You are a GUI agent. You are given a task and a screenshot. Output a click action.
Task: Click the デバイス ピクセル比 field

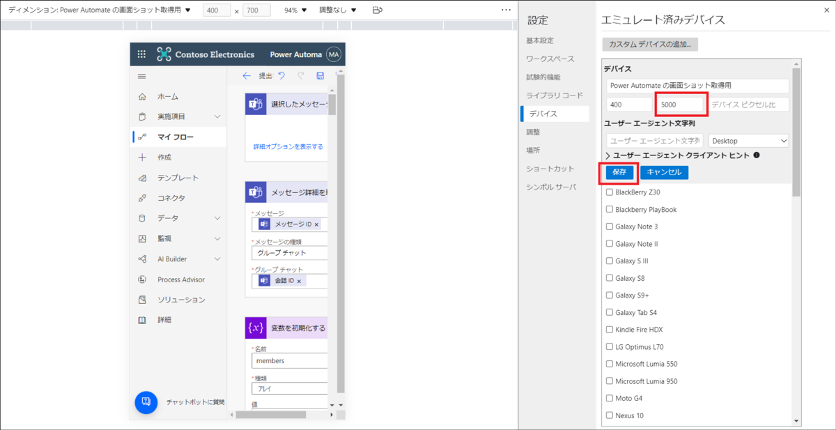click(748, 105)
